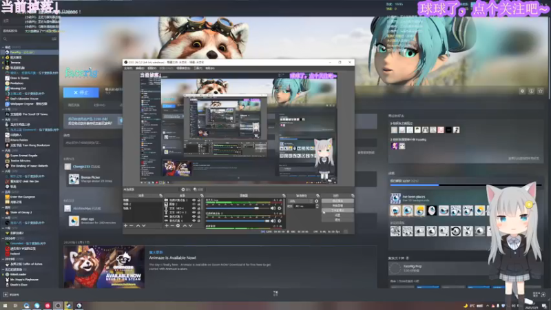Open the OBS 编辑 menu
This screenshot has width=551, height=310.
[140, 68]
